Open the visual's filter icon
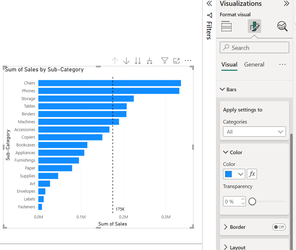296x250 pixels. 165,61
